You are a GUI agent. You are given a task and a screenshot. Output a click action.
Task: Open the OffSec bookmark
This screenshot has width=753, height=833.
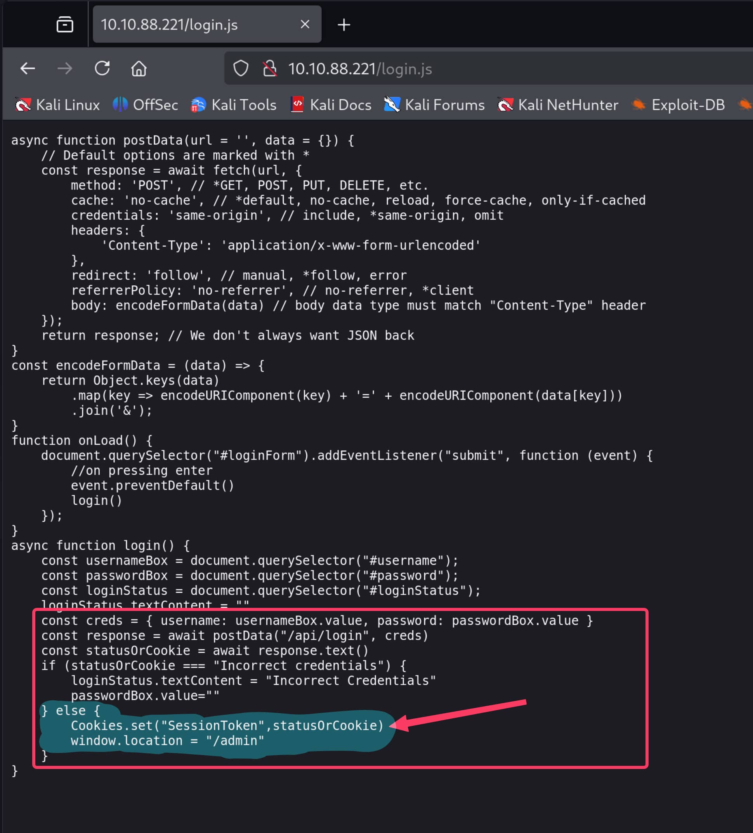[x=146, y=105]
